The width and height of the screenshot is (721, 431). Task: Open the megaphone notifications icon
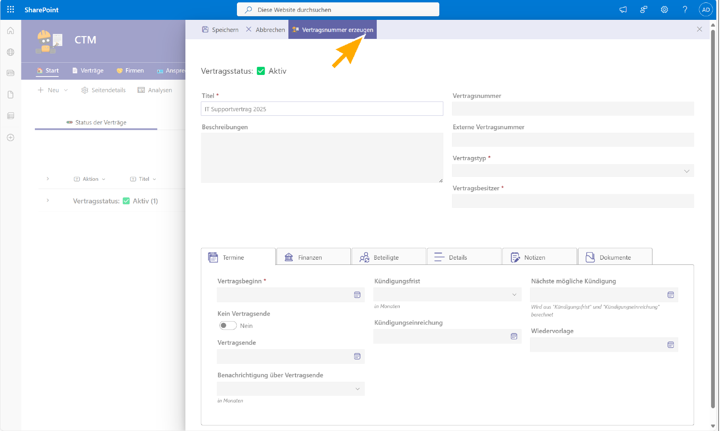click(623, 10)
